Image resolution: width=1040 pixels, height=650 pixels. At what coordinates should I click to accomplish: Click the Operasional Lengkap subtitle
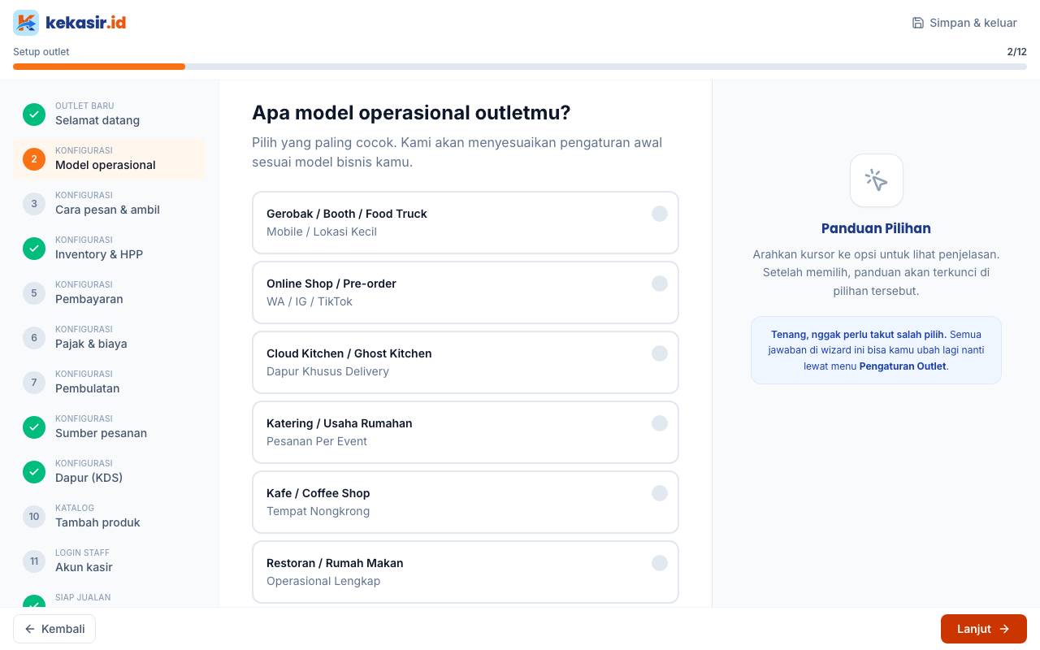click(323, 581)
